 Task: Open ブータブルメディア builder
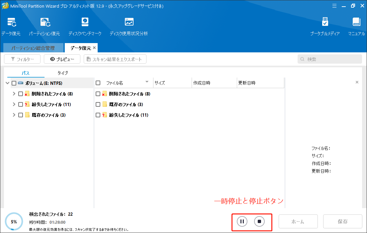click(325, 27)
